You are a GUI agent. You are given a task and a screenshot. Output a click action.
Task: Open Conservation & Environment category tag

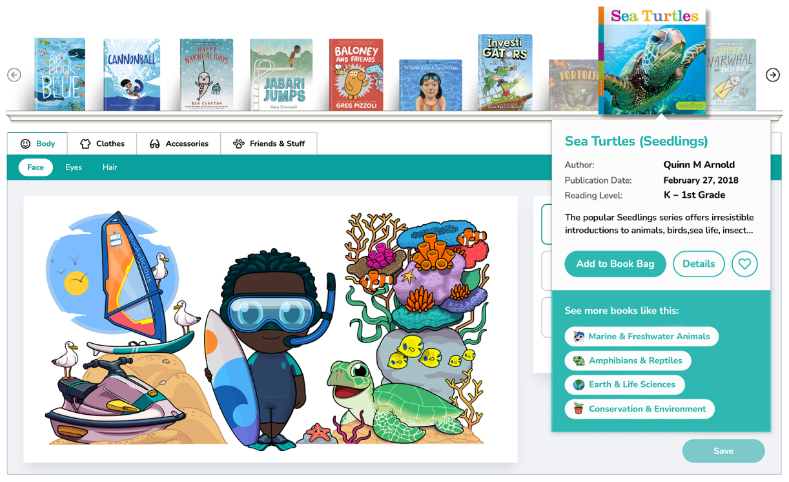point(640,409)
